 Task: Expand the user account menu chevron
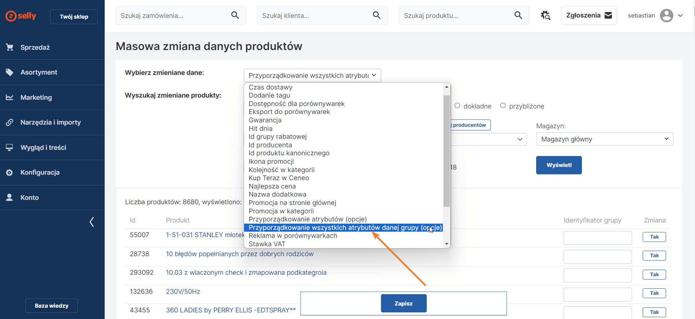[x=680, y=16]
